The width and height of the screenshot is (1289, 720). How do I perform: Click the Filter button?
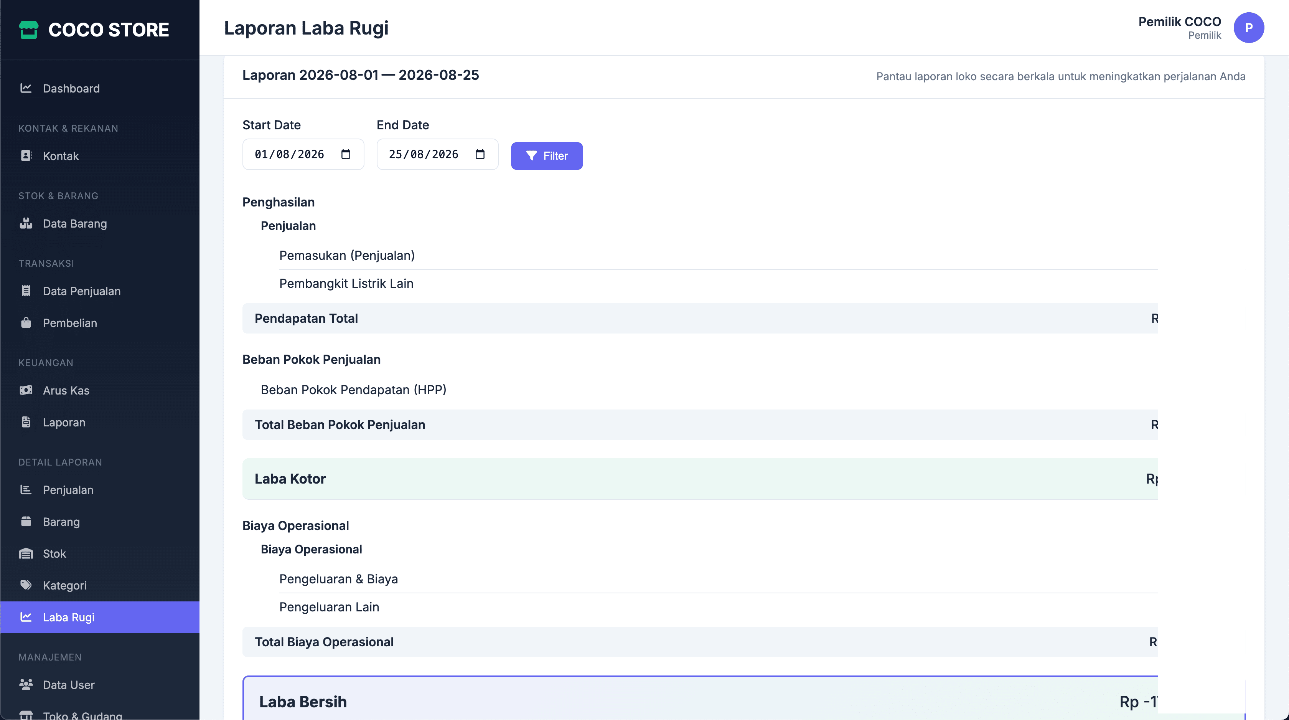pos(546,156)
